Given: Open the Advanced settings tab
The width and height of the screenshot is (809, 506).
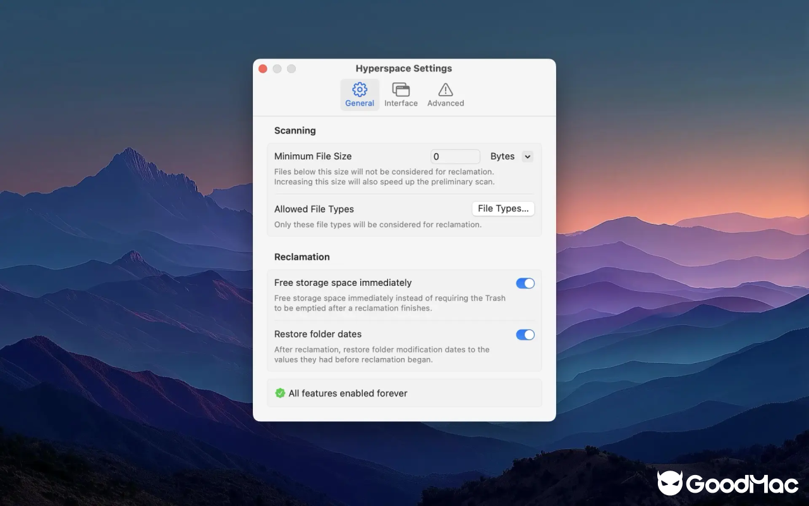Looking at the screenshot, I should coord(446,95).
